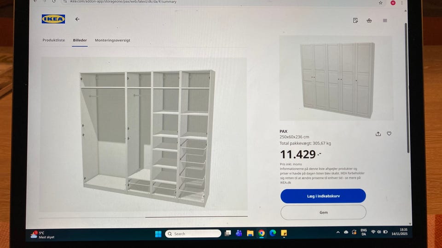Open the hamburger menu
The width and height of the screenshot is (442, 248).
(385, 21)
